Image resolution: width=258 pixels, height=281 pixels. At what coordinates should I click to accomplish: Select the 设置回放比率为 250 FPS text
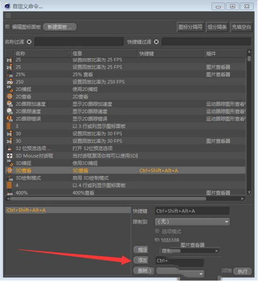pyautogui.click(x=98, y=82)
